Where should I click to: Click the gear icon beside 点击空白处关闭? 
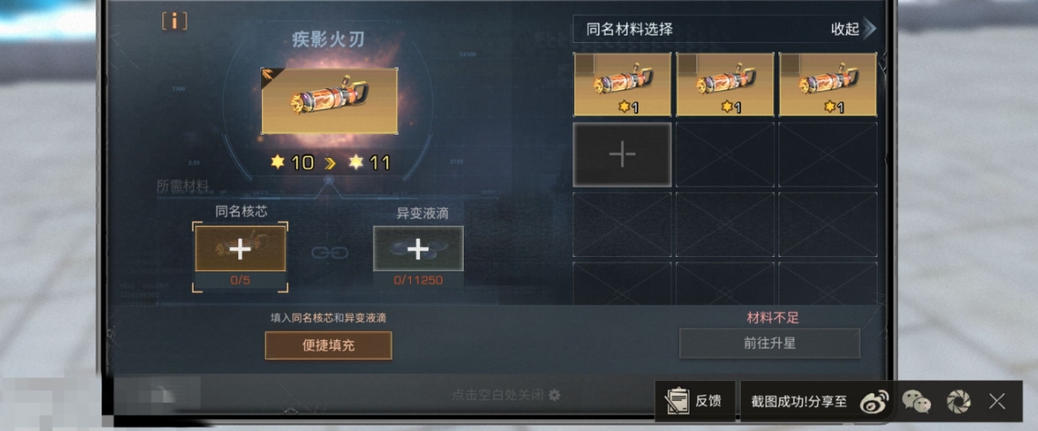[x=554, y=395]
